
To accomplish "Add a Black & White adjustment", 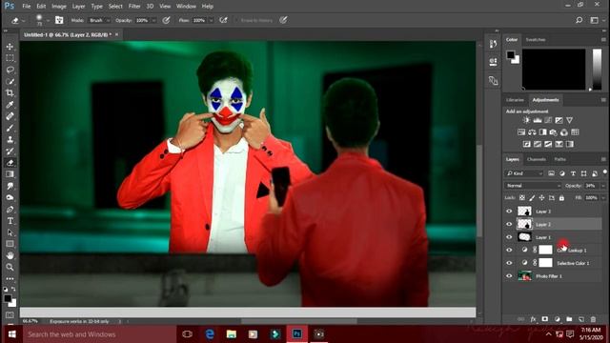I will coord(542,132).
